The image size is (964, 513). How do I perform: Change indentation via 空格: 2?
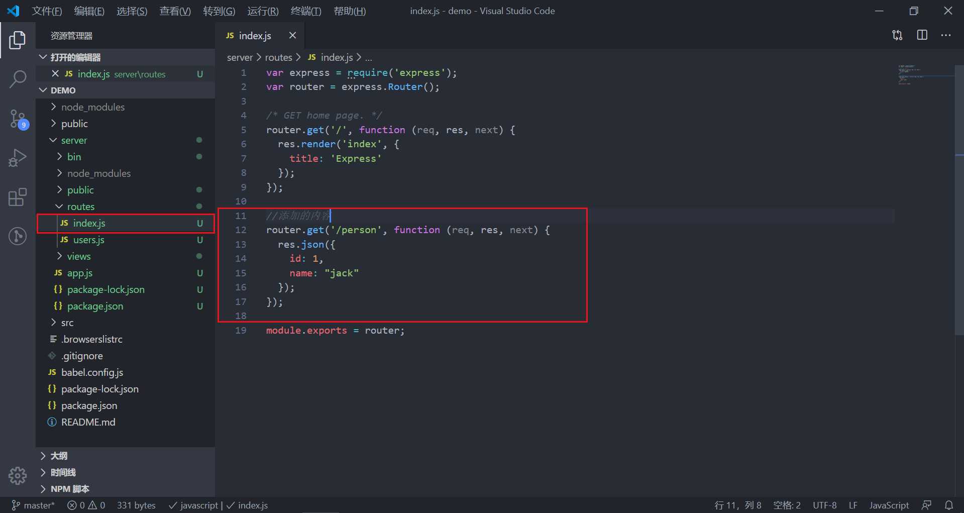pyautogui.click(x=787, y=505)
